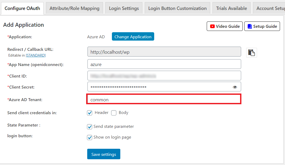Select the Configure OAuth tab
The width and height of the screenshot is (285, 165).
[22, 8]
